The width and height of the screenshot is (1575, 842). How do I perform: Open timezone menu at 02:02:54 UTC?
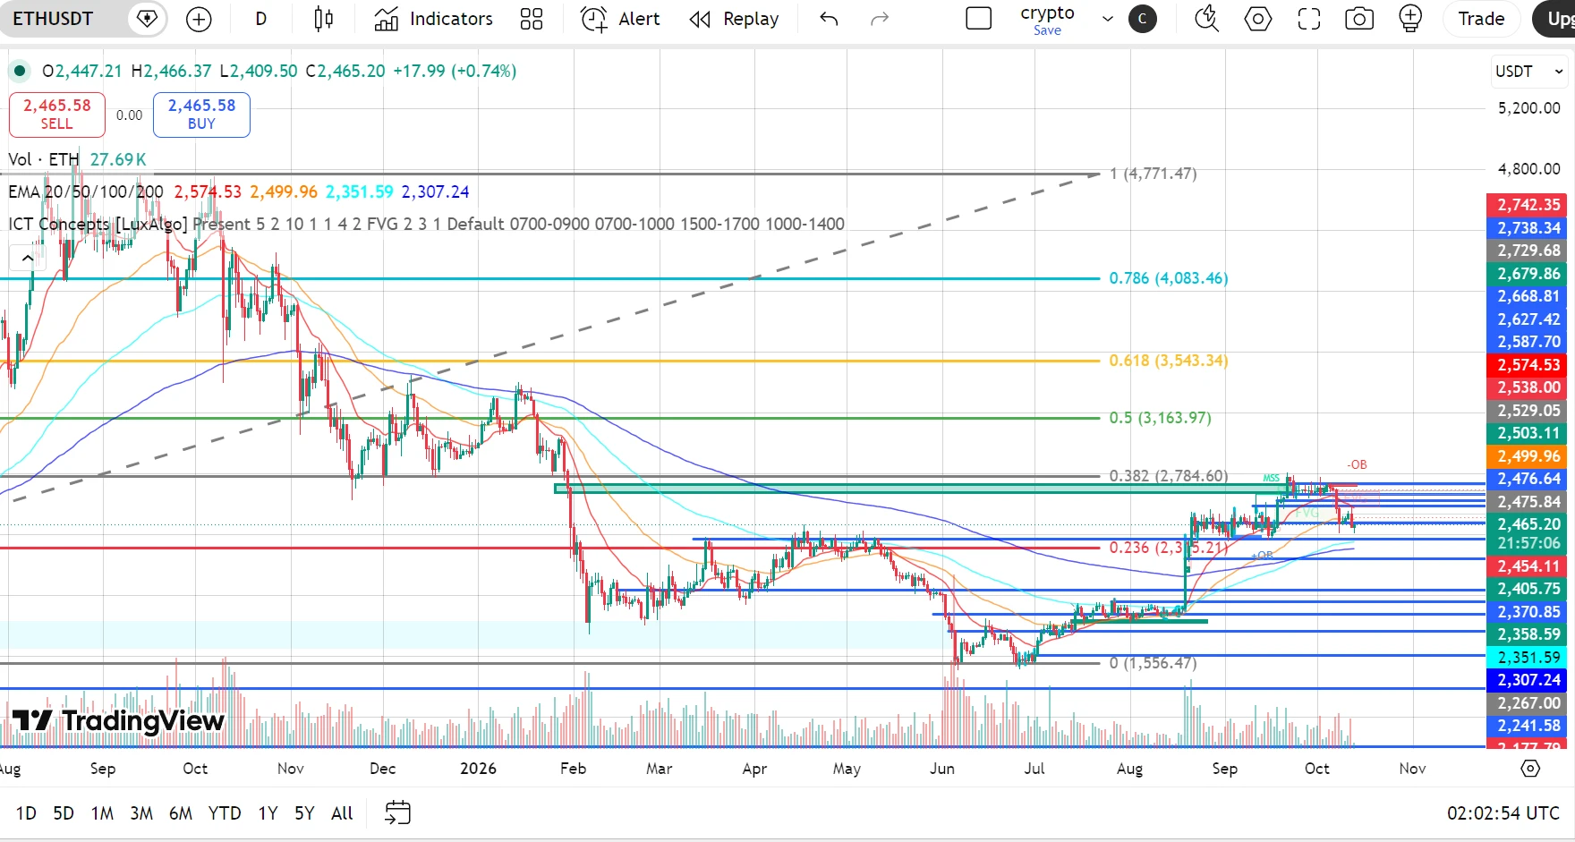click(1503, 813)
